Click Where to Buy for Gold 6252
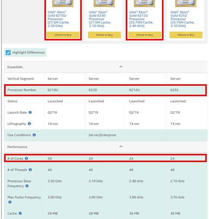This screenshot has width=209, height=219. pyautogui.click(x=186, y=35)
